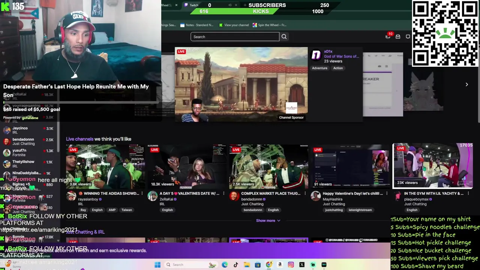Close the Wheel Spin browser tab

point(176,5)
